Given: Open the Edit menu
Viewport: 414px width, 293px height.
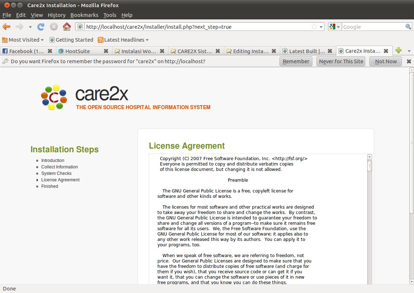Looking at the screenshot, I should click(x=21, y=15).
